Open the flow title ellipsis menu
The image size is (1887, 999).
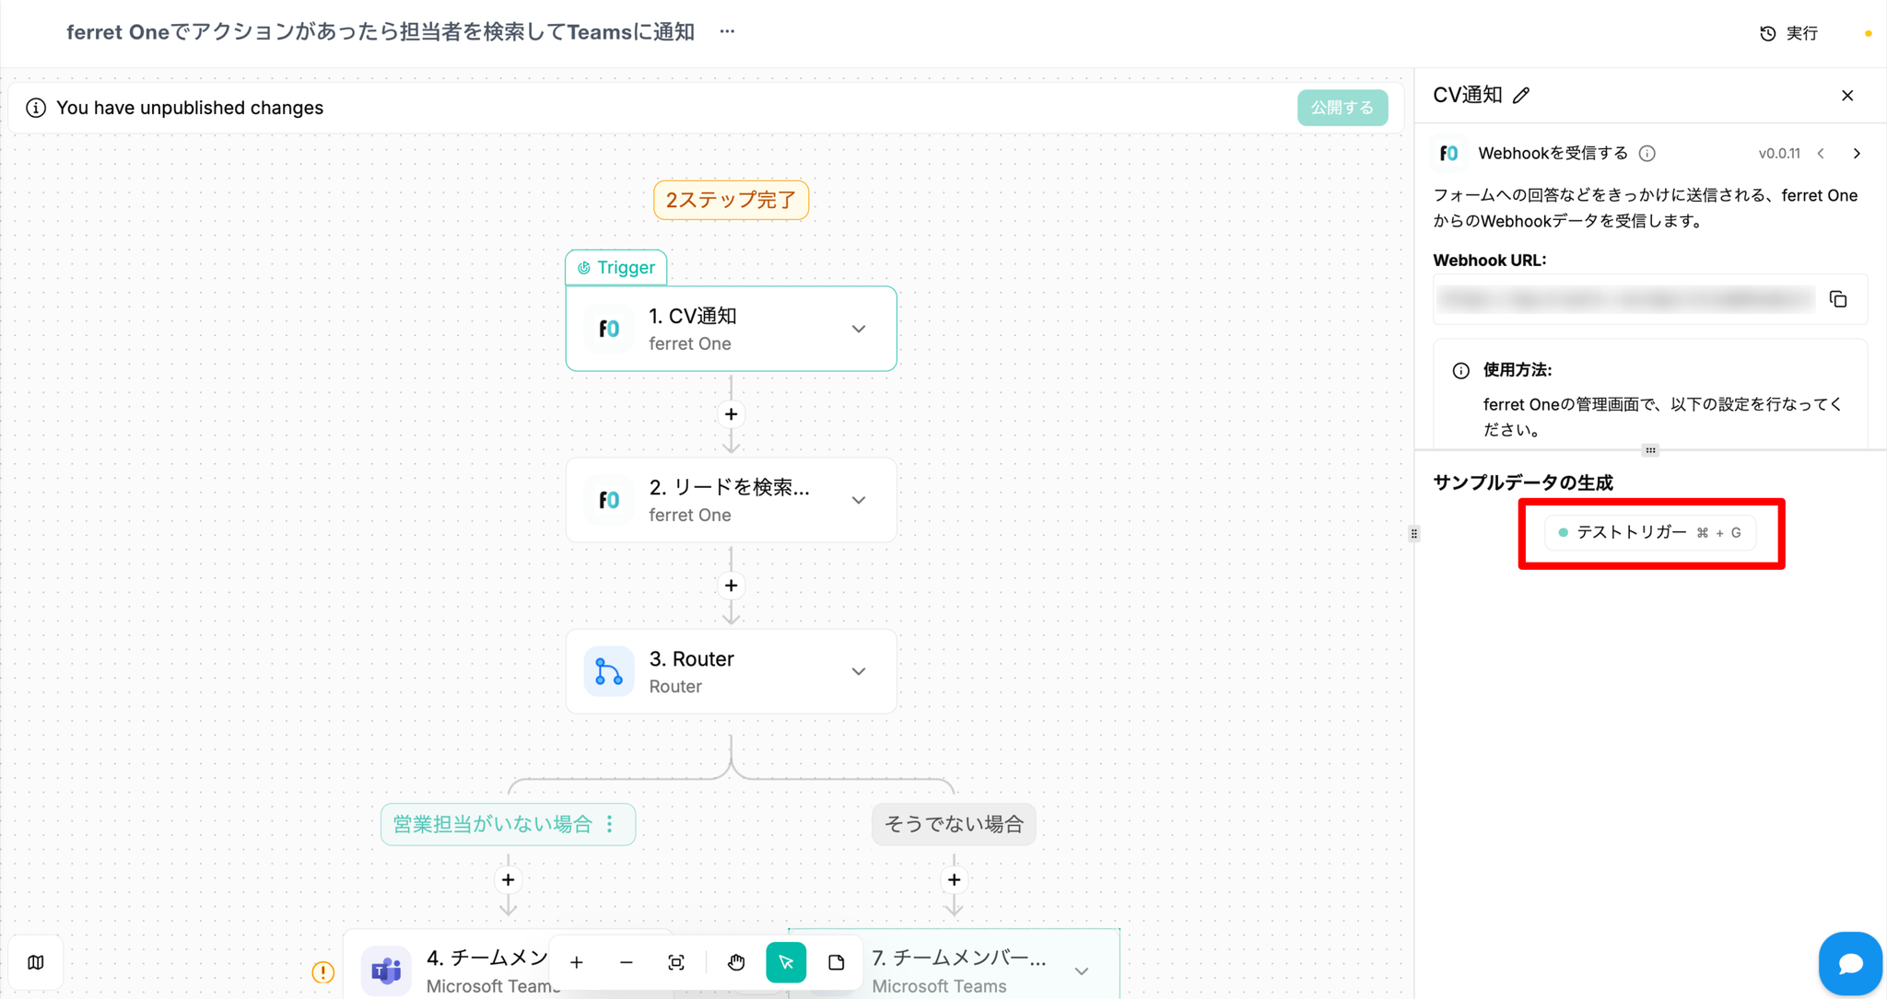[727, 31]
